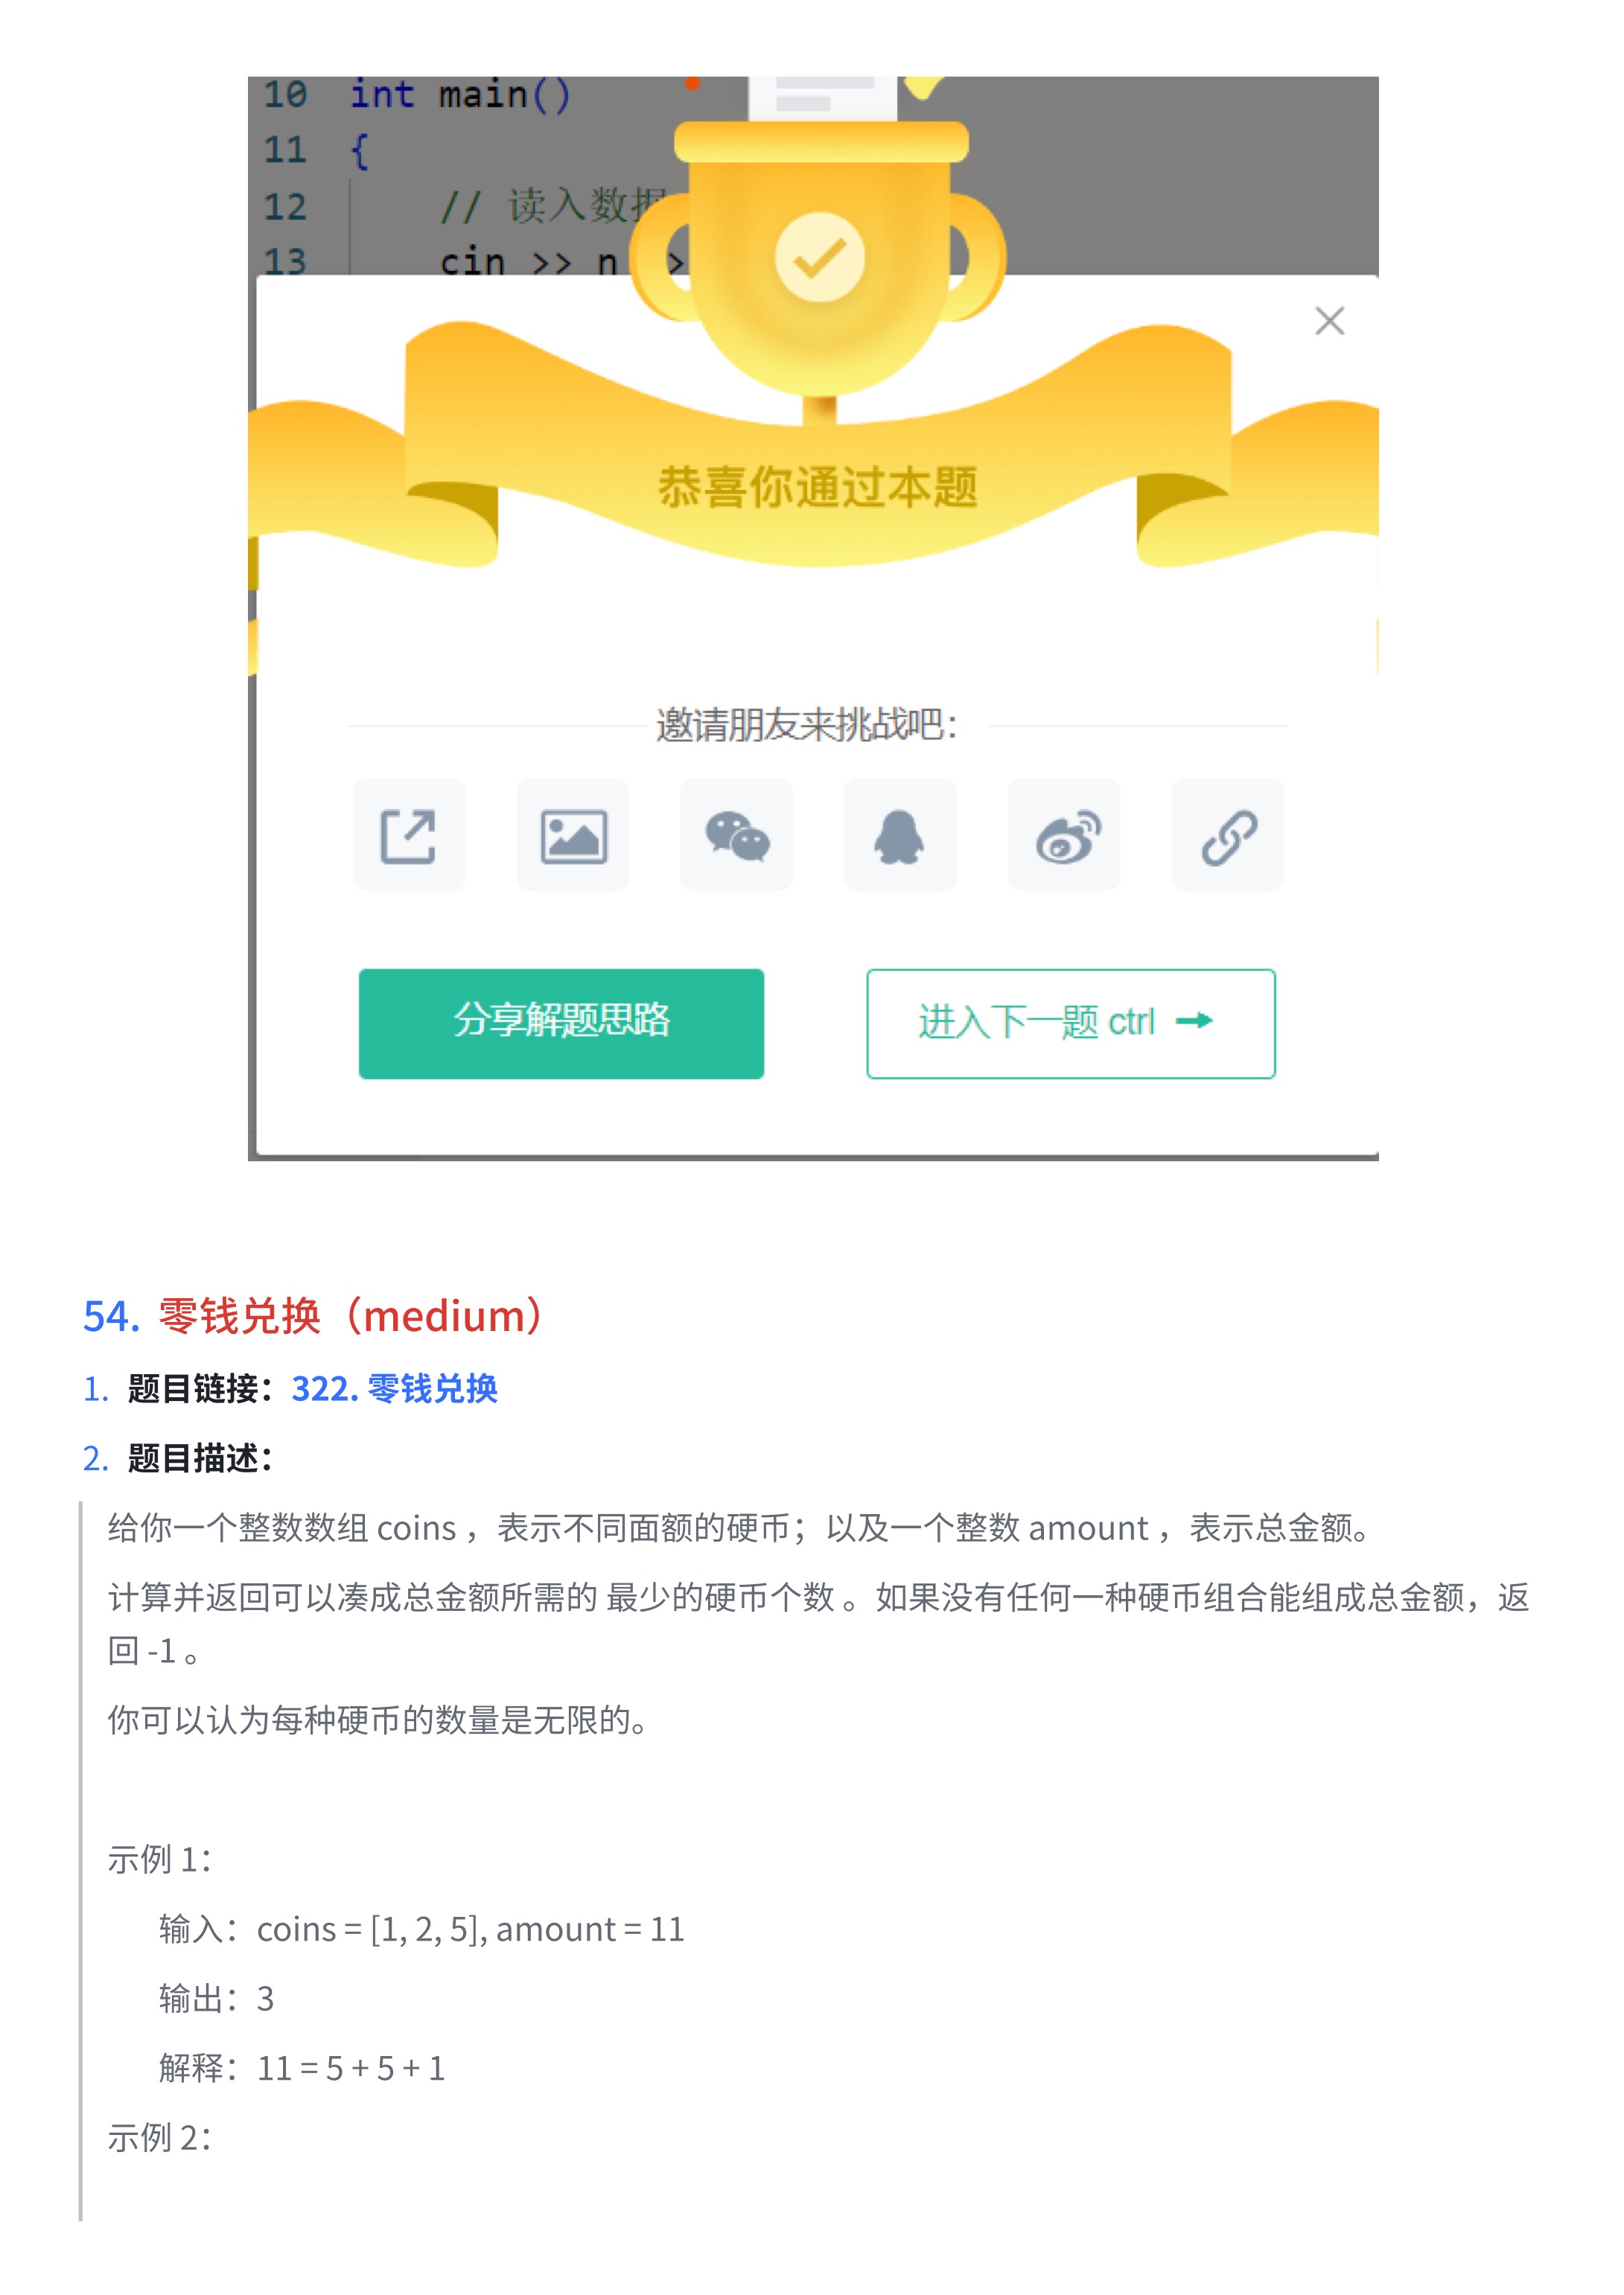This screenshot has height=2295, width=1624.
Task: Click the 示例 1 example heading
Action: click(160, 1860)
